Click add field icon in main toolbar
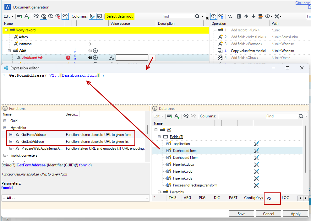Viewport: 311px width, 221px height. coord(27,16)
